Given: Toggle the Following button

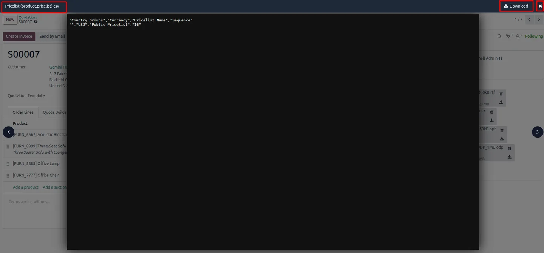Looking at the screenshot, I should click(534, 36).
